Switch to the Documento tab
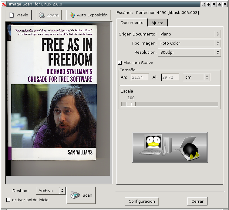Image resolution: width=229 pixels, height=210 pixels. 132,23
